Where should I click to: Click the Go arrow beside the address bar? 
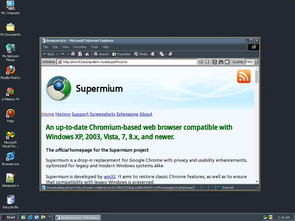pos(201,62)
